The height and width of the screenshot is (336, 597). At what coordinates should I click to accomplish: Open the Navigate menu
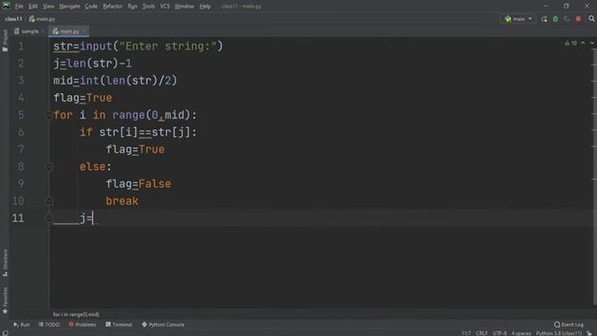(x=70, y=7)
